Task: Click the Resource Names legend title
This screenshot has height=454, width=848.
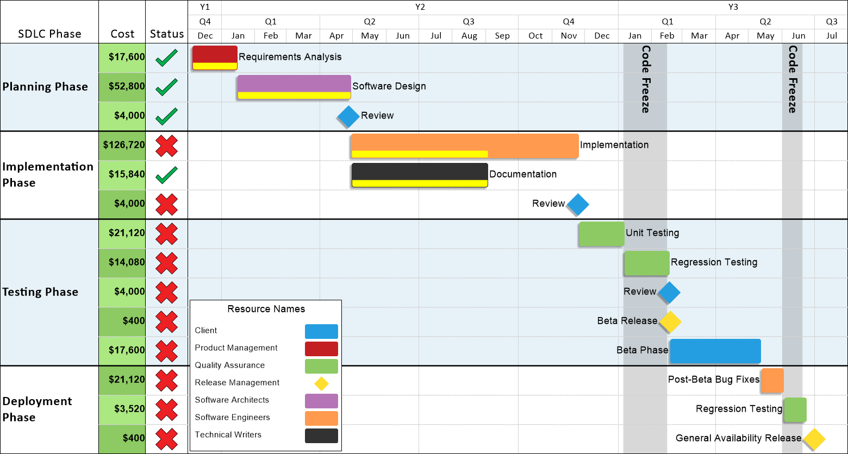Action: click(x=266, y=309)
